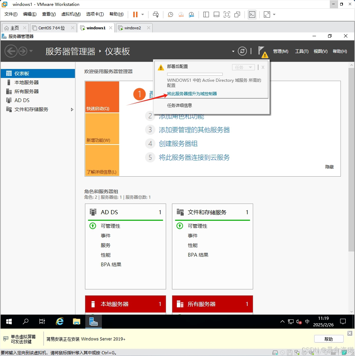Open the red 本地服务器 tile header
The width and height of the screenshot is (355, 356).
coord(125,304)
